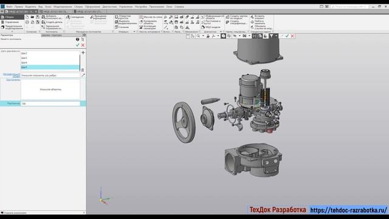
Task: Confirm operation with panel green checkmark
Action: (x=78, y=45)
